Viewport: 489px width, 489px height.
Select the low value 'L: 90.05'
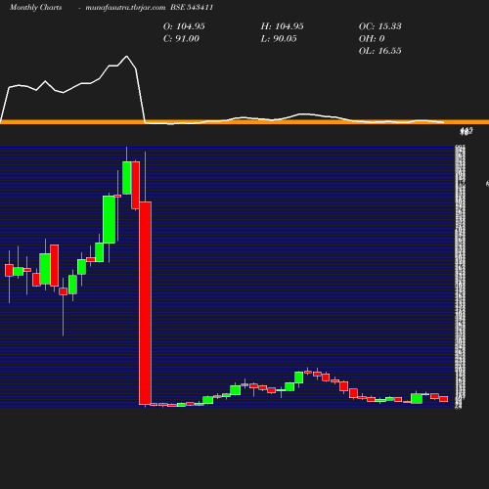[279, 39]
